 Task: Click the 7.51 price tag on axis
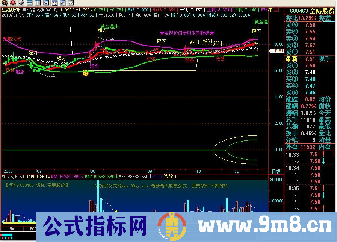point(277,51)
